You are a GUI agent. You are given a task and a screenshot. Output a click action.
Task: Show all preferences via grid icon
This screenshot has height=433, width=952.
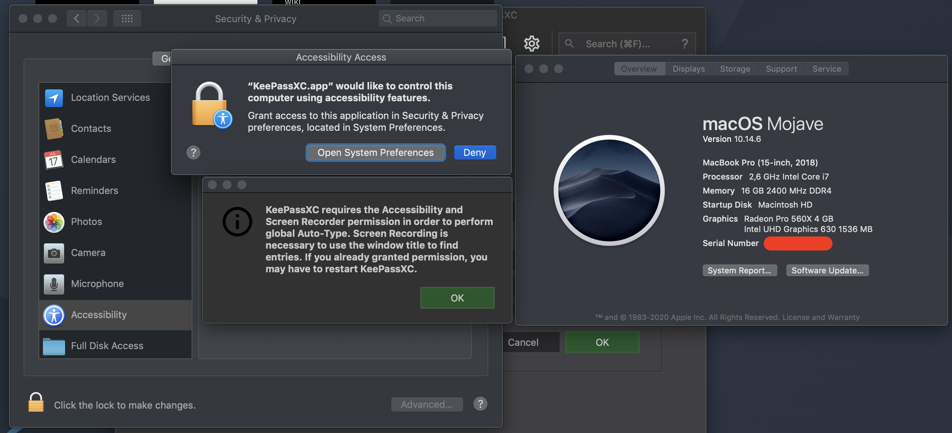(127, 18)
